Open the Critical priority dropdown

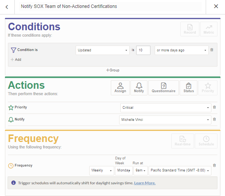(x=166, y=108)
